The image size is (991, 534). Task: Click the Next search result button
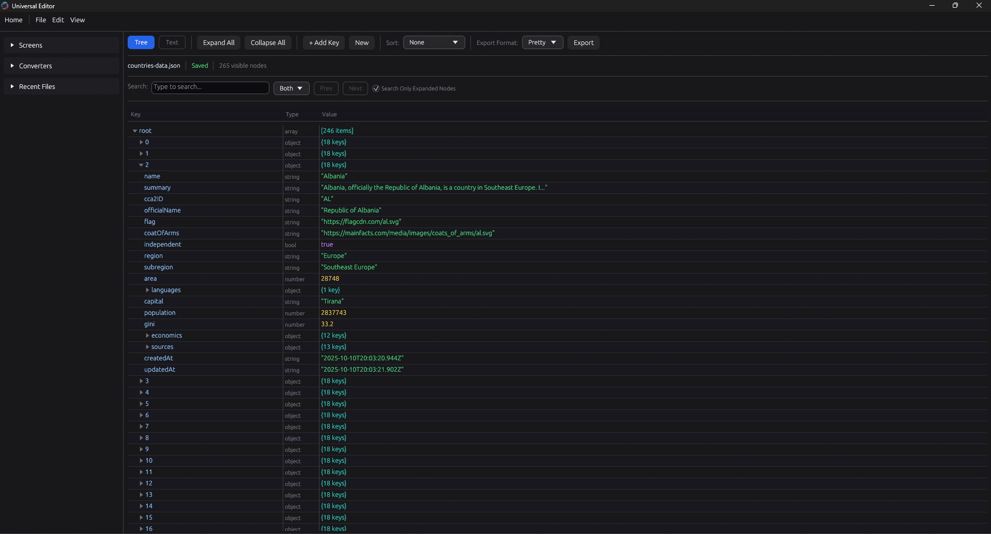[356, 88]
